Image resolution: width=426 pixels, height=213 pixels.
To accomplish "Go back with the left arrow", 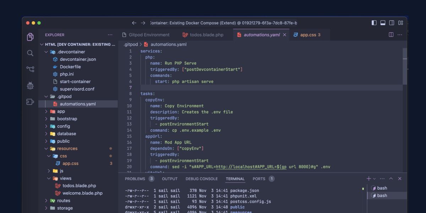I will tap(134, 23).
